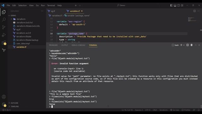Click the Prettier status item
The width and height of the screenshot is (202, 114).
coord(186,110)
